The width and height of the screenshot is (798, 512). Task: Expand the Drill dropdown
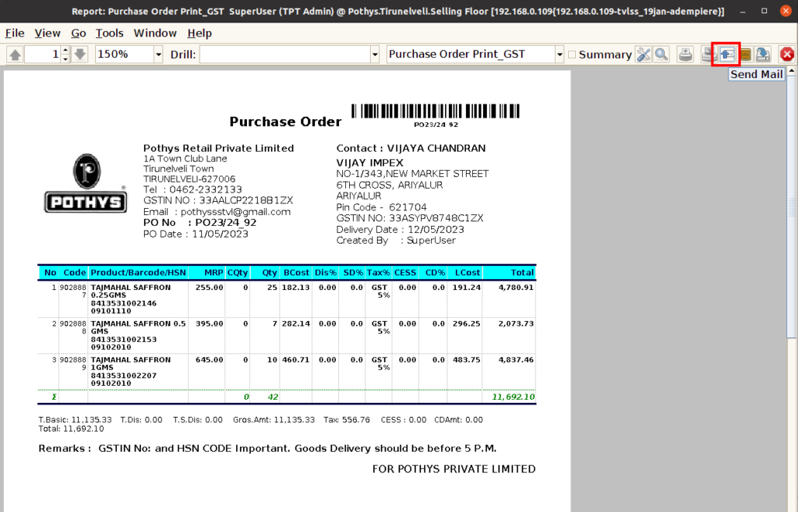coord(375,55)
